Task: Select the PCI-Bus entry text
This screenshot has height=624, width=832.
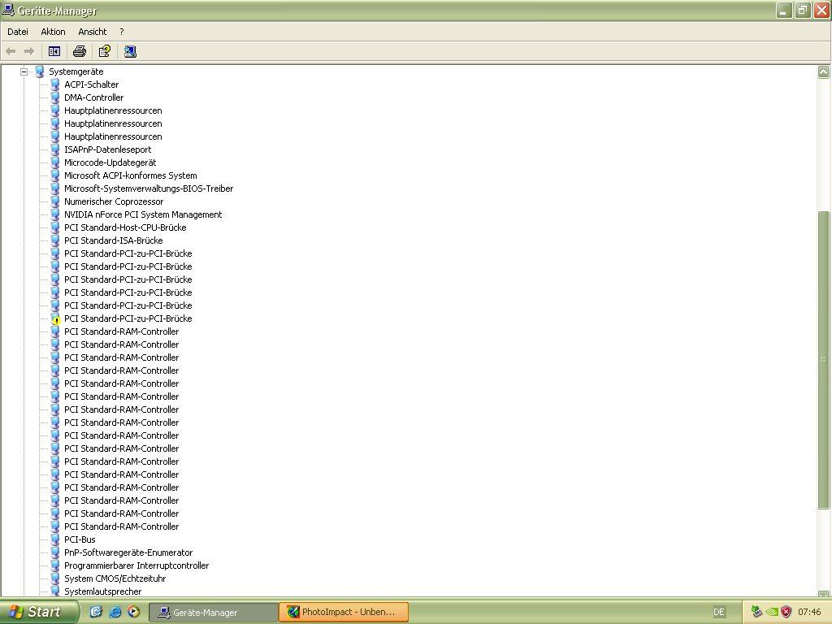Action: (x=80, y=539)
